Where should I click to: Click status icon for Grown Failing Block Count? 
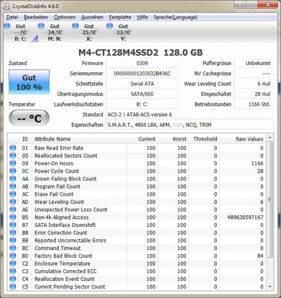(13, 178)
